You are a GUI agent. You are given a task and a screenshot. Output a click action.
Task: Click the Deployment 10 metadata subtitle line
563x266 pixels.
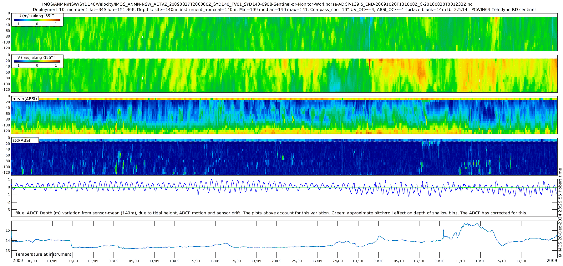point(284,9)
